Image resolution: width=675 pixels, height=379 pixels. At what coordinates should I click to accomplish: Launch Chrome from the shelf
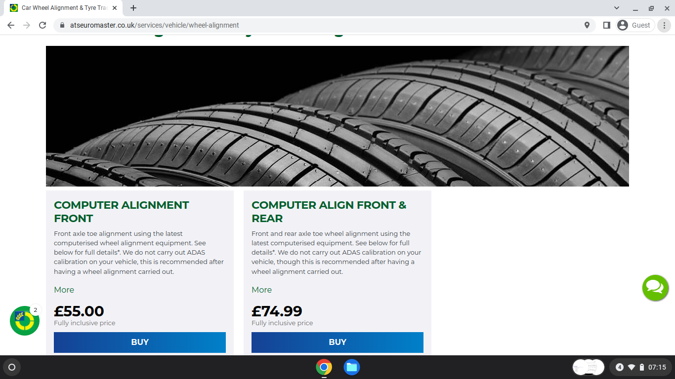tap(324, 367)
